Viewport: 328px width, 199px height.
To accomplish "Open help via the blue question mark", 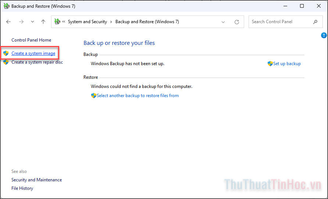I will (x=324, y=35).
